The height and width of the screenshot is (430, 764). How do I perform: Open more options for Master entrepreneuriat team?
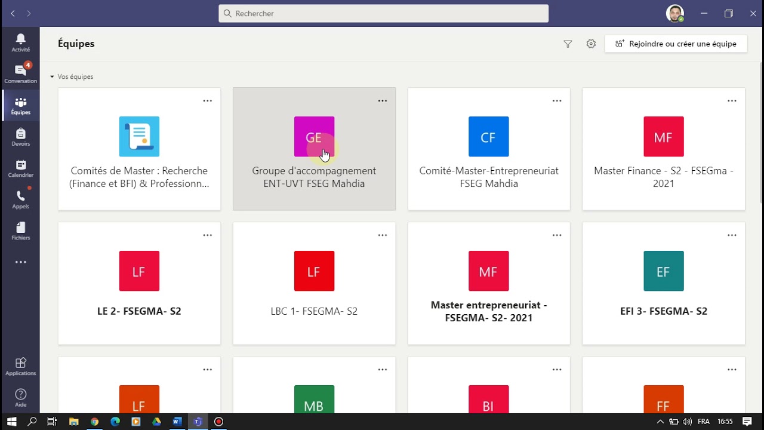pyautogui.click(x=557, y=235)
